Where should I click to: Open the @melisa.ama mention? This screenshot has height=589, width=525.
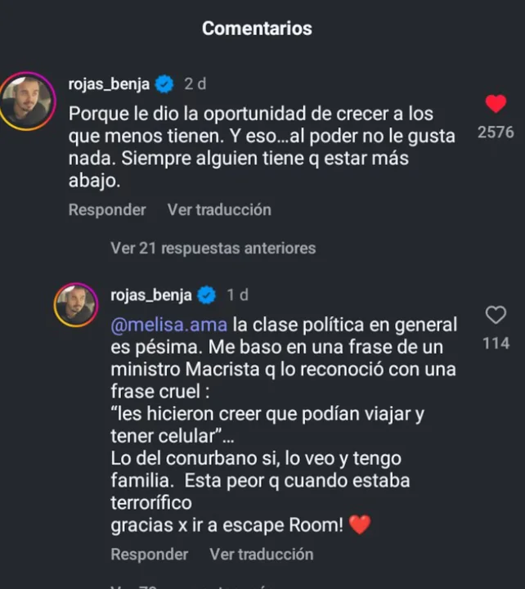168,326
